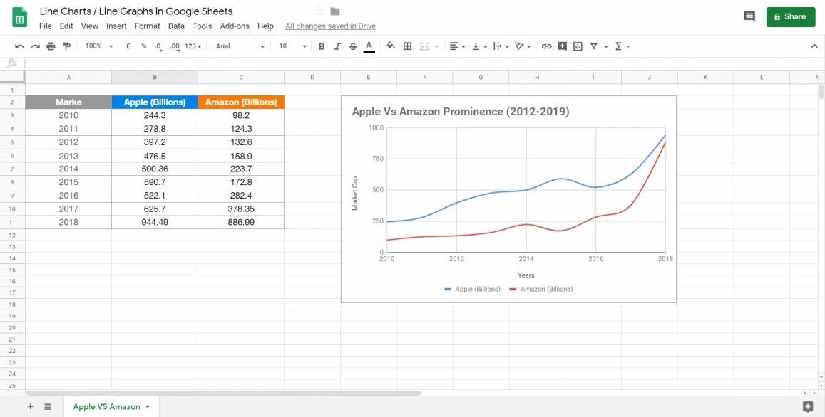
Task: Open the Help menu
Action: (266, 26)
